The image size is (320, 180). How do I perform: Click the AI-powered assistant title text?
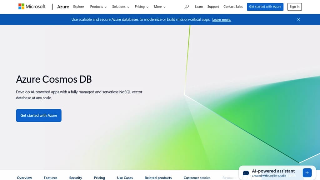coord(273,171)
